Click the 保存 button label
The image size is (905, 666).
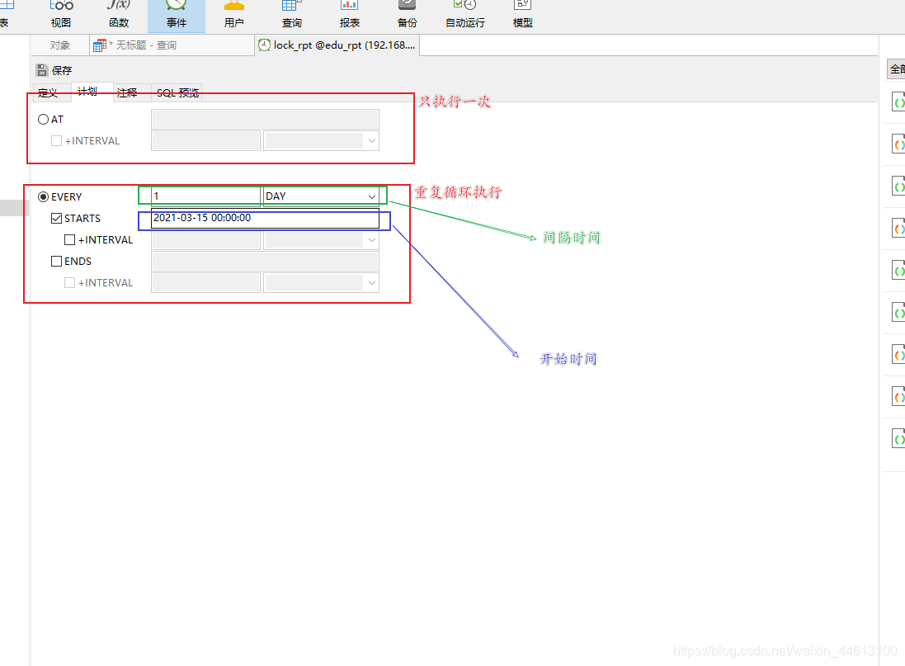click(62, 70)
